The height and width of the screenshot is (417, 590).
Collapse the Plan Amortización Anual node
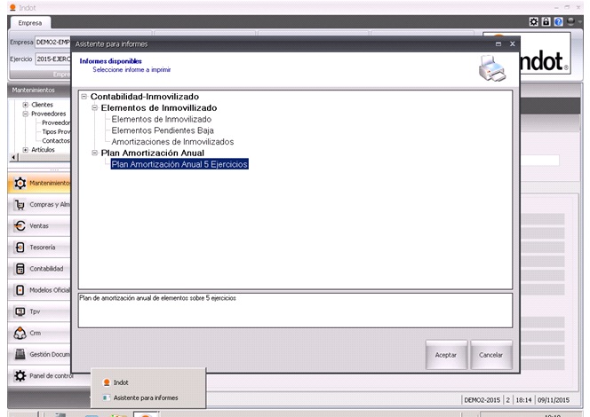[94, 153]
